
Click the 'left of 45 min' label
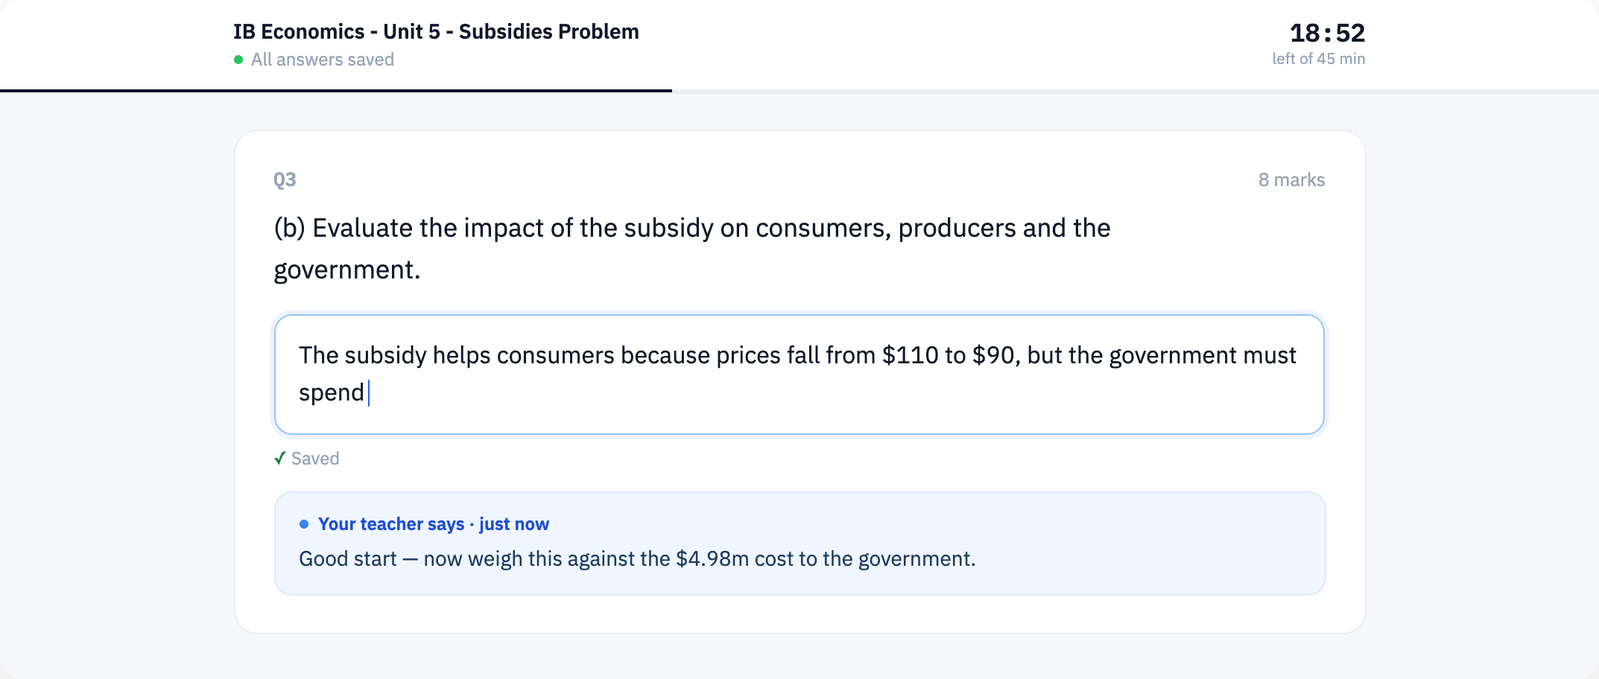[1318, 59]
